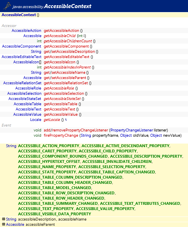Click the override arrow icon after getLocale
This screenshot has width=188, height=227.
tap(66, 120)
